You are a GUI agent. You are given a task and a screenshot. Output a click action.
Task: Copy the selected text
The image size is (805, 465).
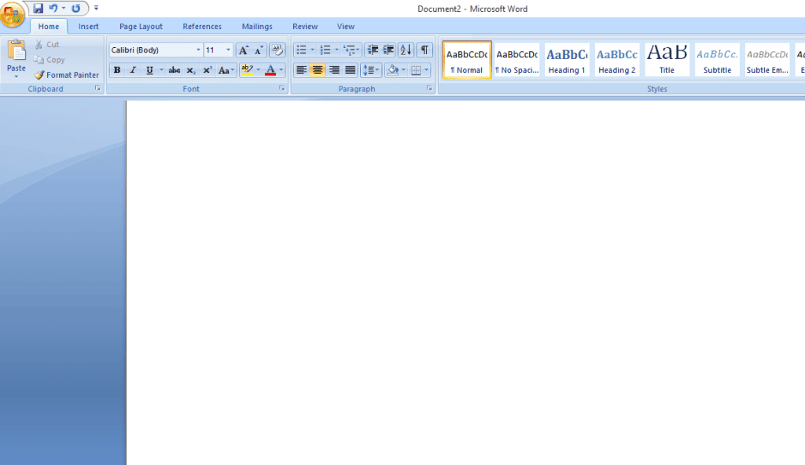click(x=50, y=60)
